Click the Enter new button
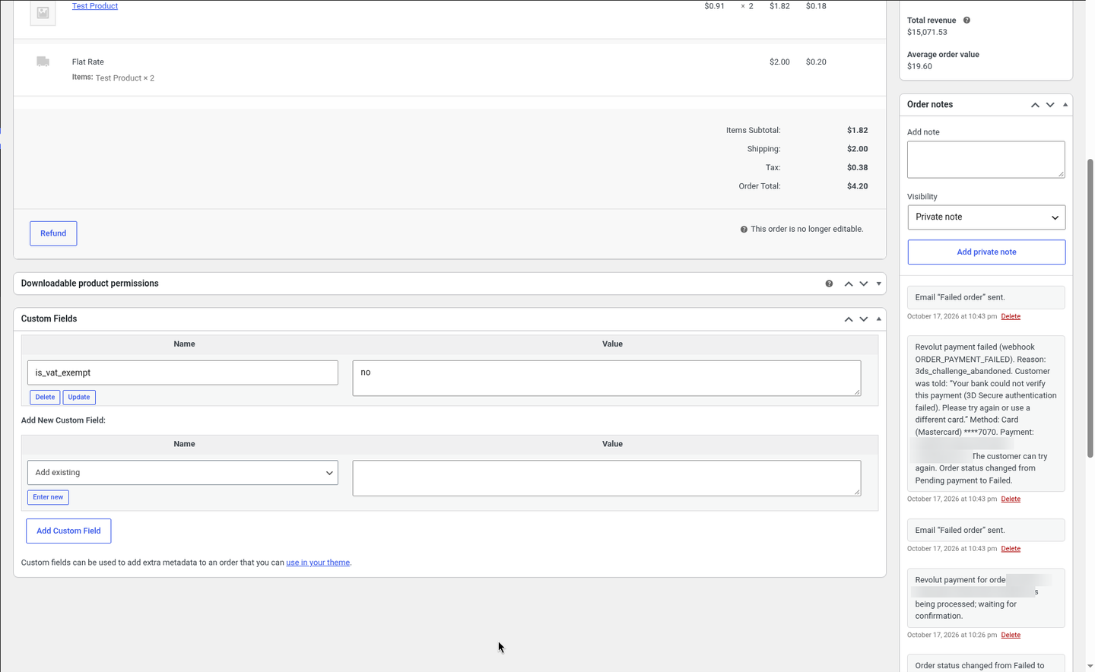Viewport: 1095px width, 672px height. [x=48, y=497]
